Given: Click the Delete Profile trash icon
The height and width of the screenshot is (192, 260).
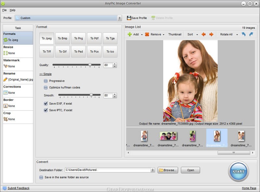Looking at the screenshot, I should pyautogui.click(x=153, y=18).
